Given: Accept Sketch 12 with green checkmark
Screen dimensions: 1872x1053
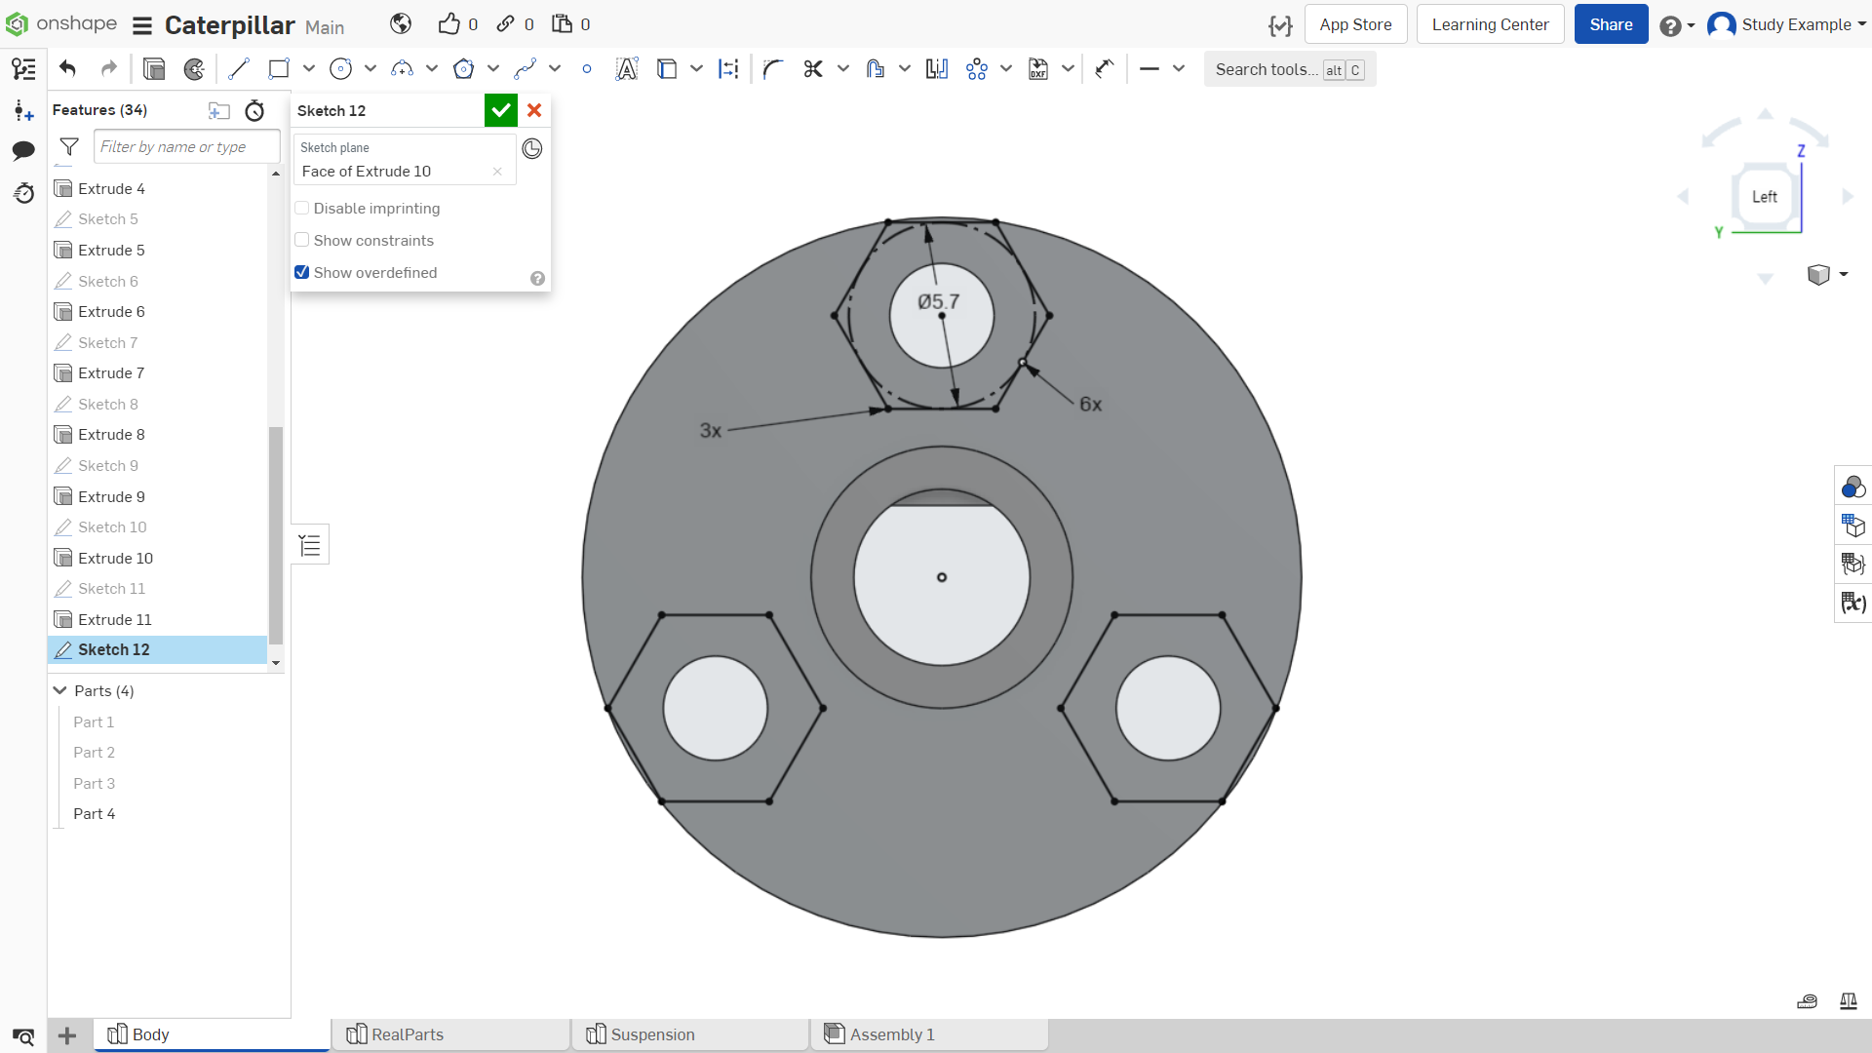Looking at the screenshot, I should click(x=501, y=110).
